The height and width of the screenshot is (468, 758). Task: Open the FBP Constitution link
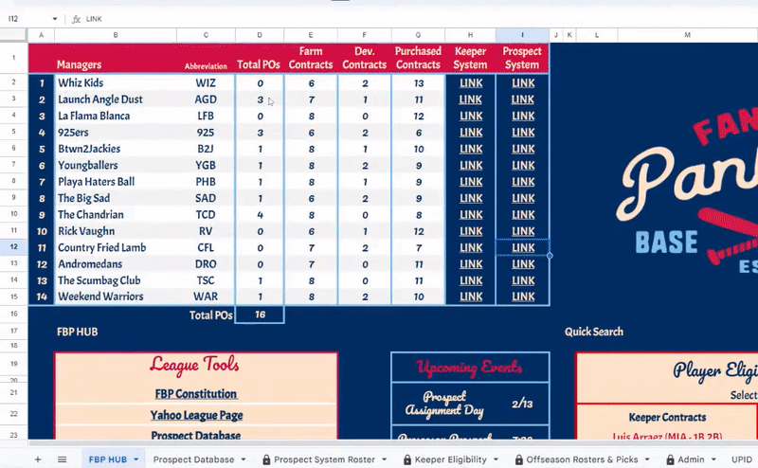click(196, 394)
